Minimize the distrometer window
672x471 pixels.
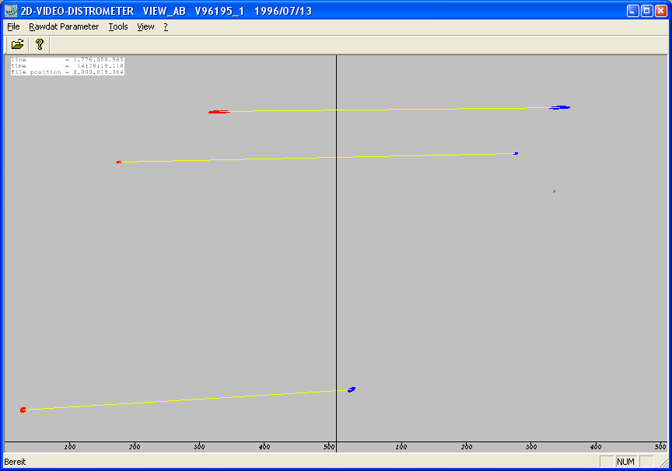tap(633, 11)
